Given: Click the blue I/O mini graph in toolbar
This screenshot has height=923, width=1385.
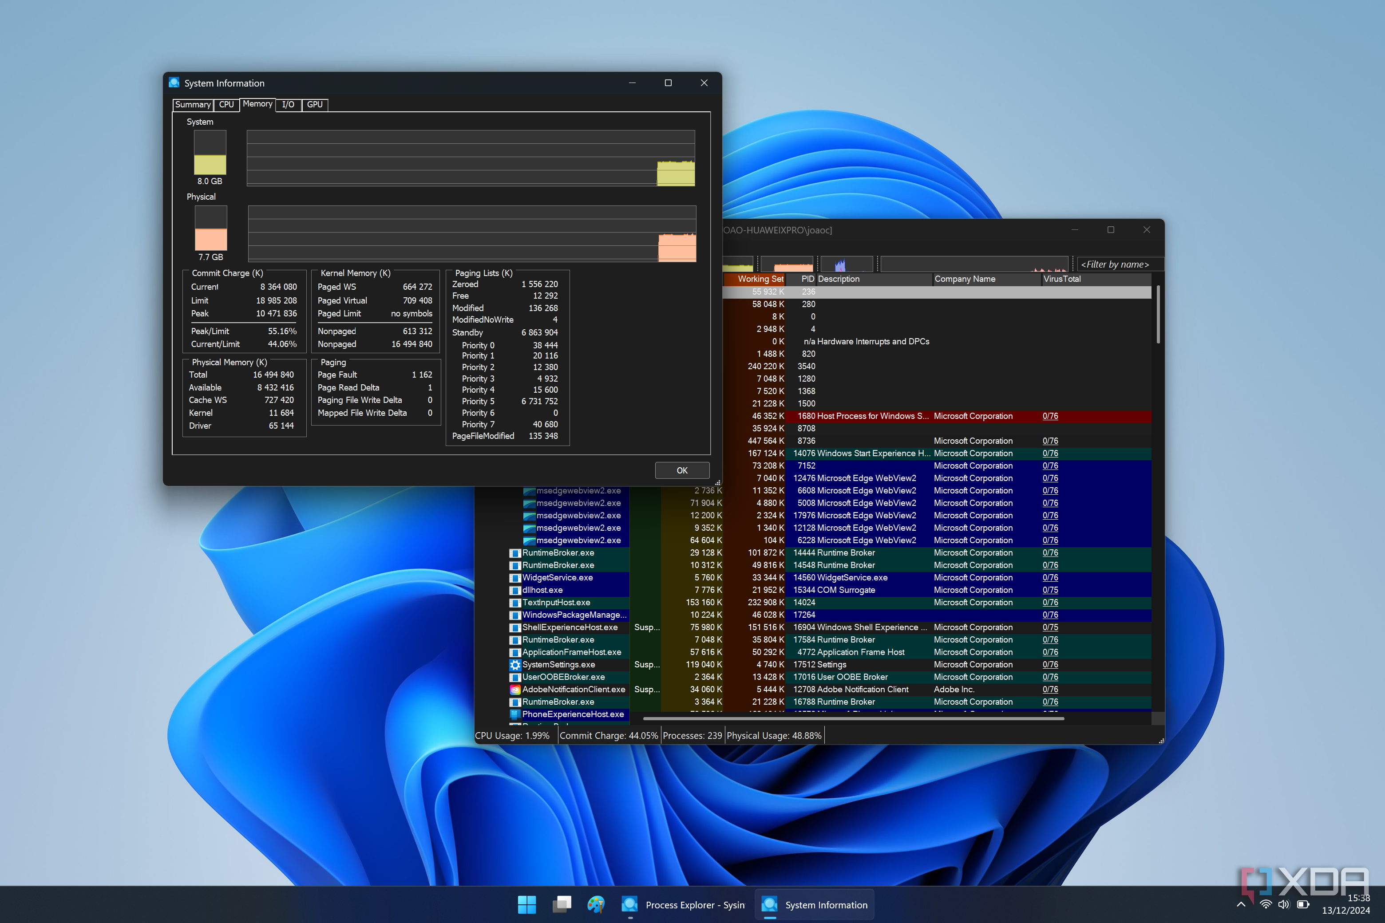Looking at the screenshot, I should tap(847, 264).
